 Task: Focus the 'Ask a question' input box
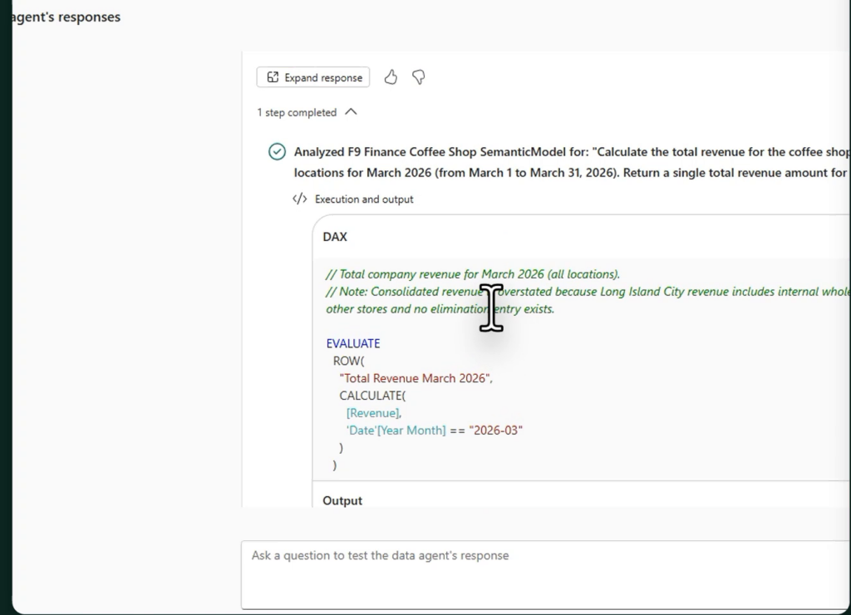pyautogui.click(x=546, y=575)
